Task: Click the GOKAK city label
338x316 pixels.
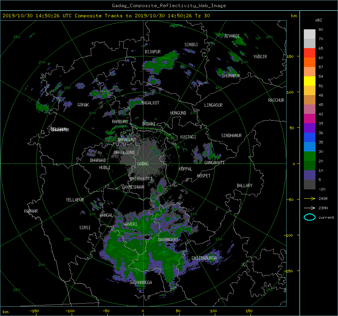Action: 83,105
